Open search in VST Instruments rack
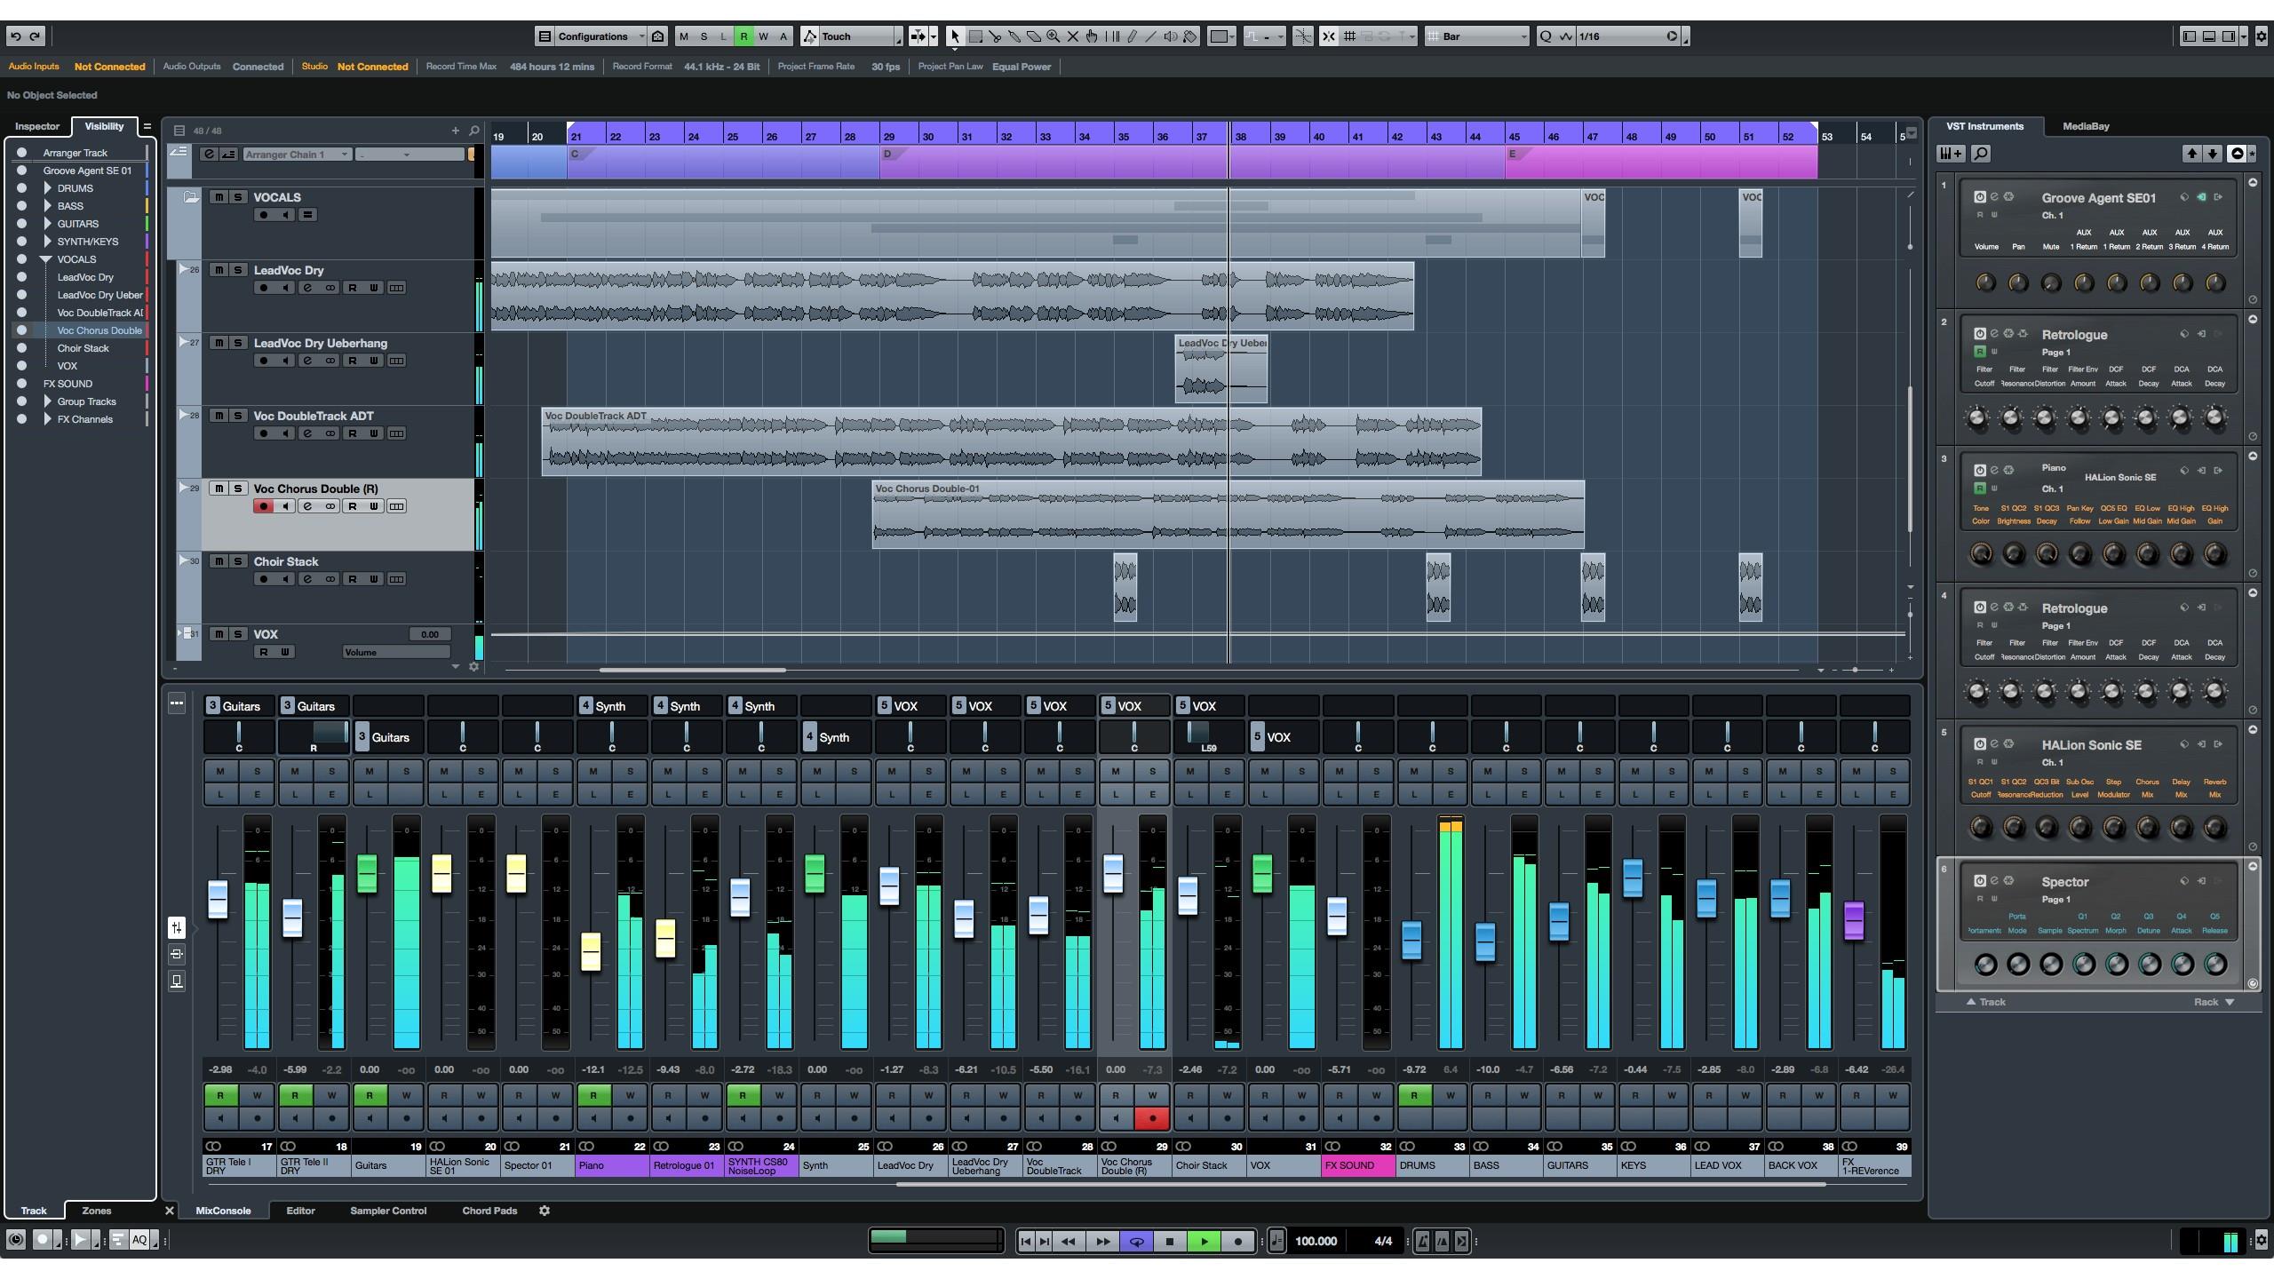 1981,154
